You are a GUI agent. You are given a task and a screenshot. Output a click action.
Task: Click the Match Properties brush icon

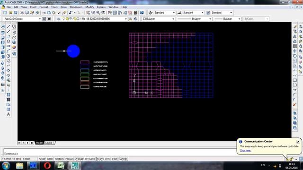(x=59, y=13)
